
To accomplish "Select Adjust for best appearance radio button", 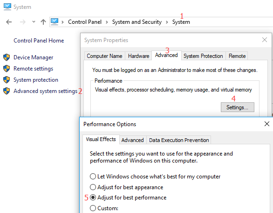I will point(93,187).
